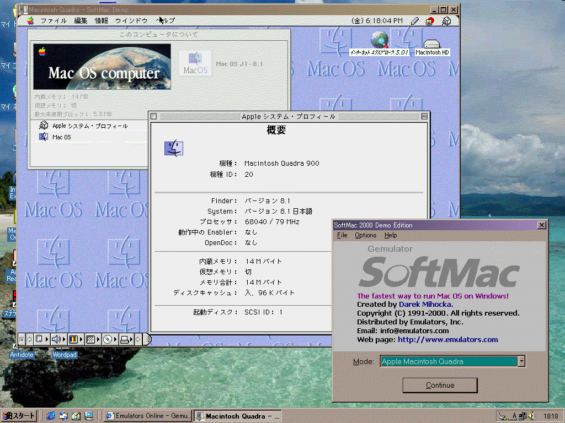Image resolution: width=565 pixels, height=423 pixels.
Task: Click the control strip right scroll arrow
Action: [138, 339]
